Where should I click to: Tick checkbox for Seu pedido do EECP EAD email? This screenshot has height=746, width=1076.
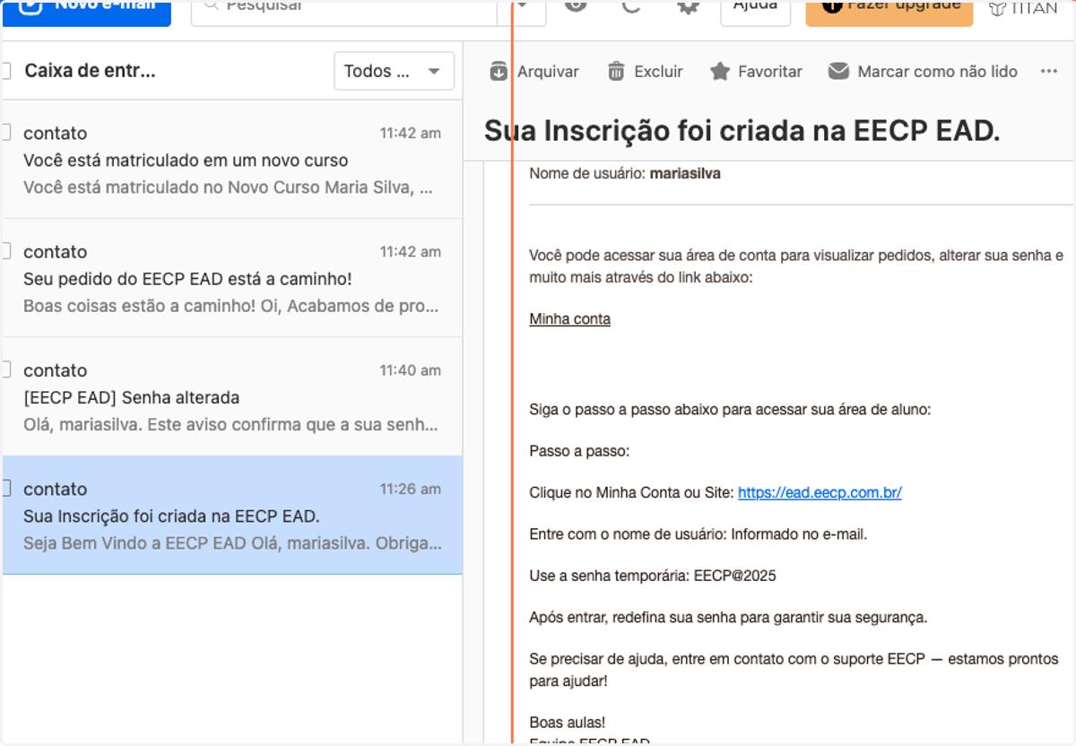pos(4,251)
